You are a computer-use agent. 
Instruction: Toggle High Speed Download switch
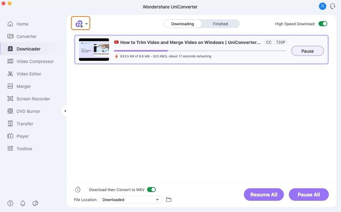click(323, 24)
